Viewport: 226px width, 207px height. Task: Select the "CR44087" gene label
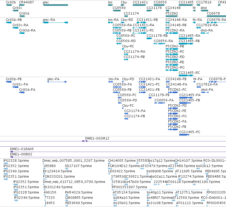coord(27,2)
